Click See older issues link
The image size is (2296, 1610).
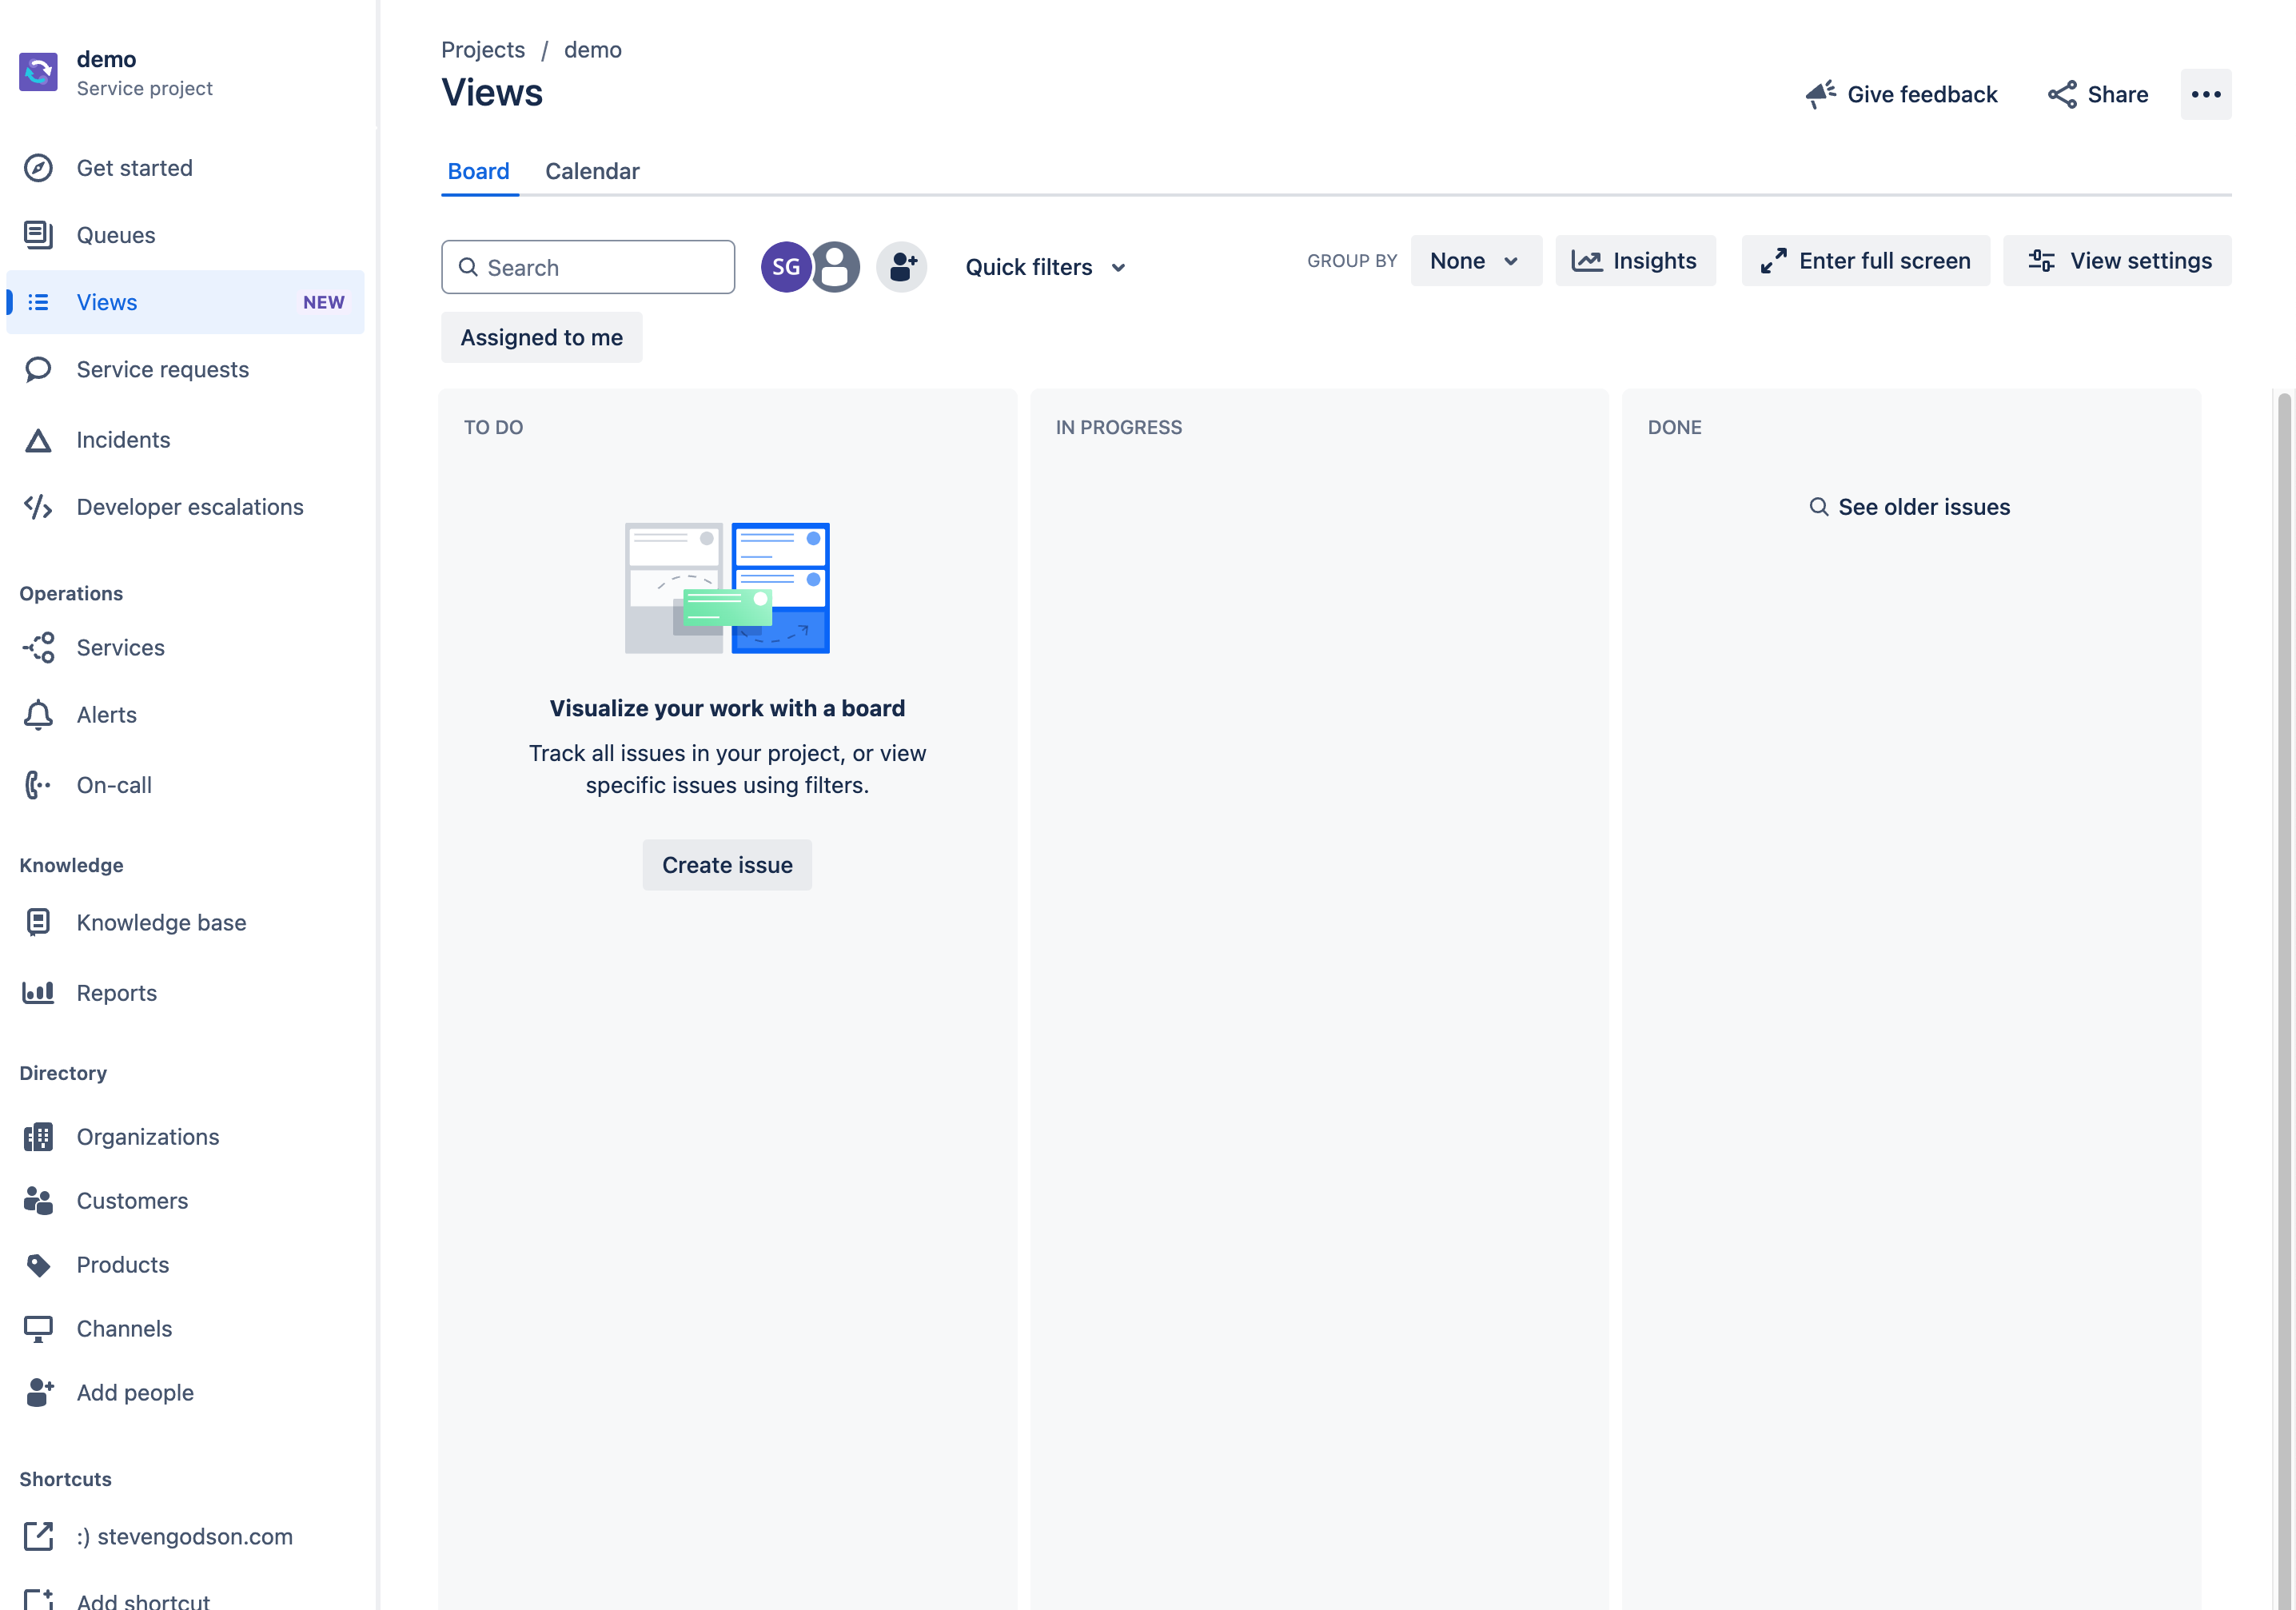coord(1910,507)
